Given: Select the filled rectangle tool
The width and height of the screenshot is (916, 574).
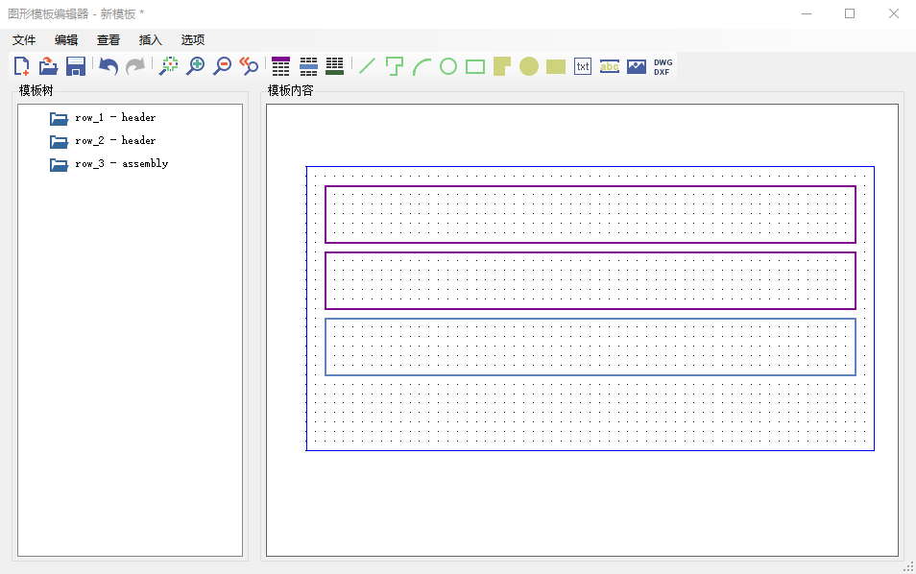Looking at the screenshot, I should [x=556, y=66].
